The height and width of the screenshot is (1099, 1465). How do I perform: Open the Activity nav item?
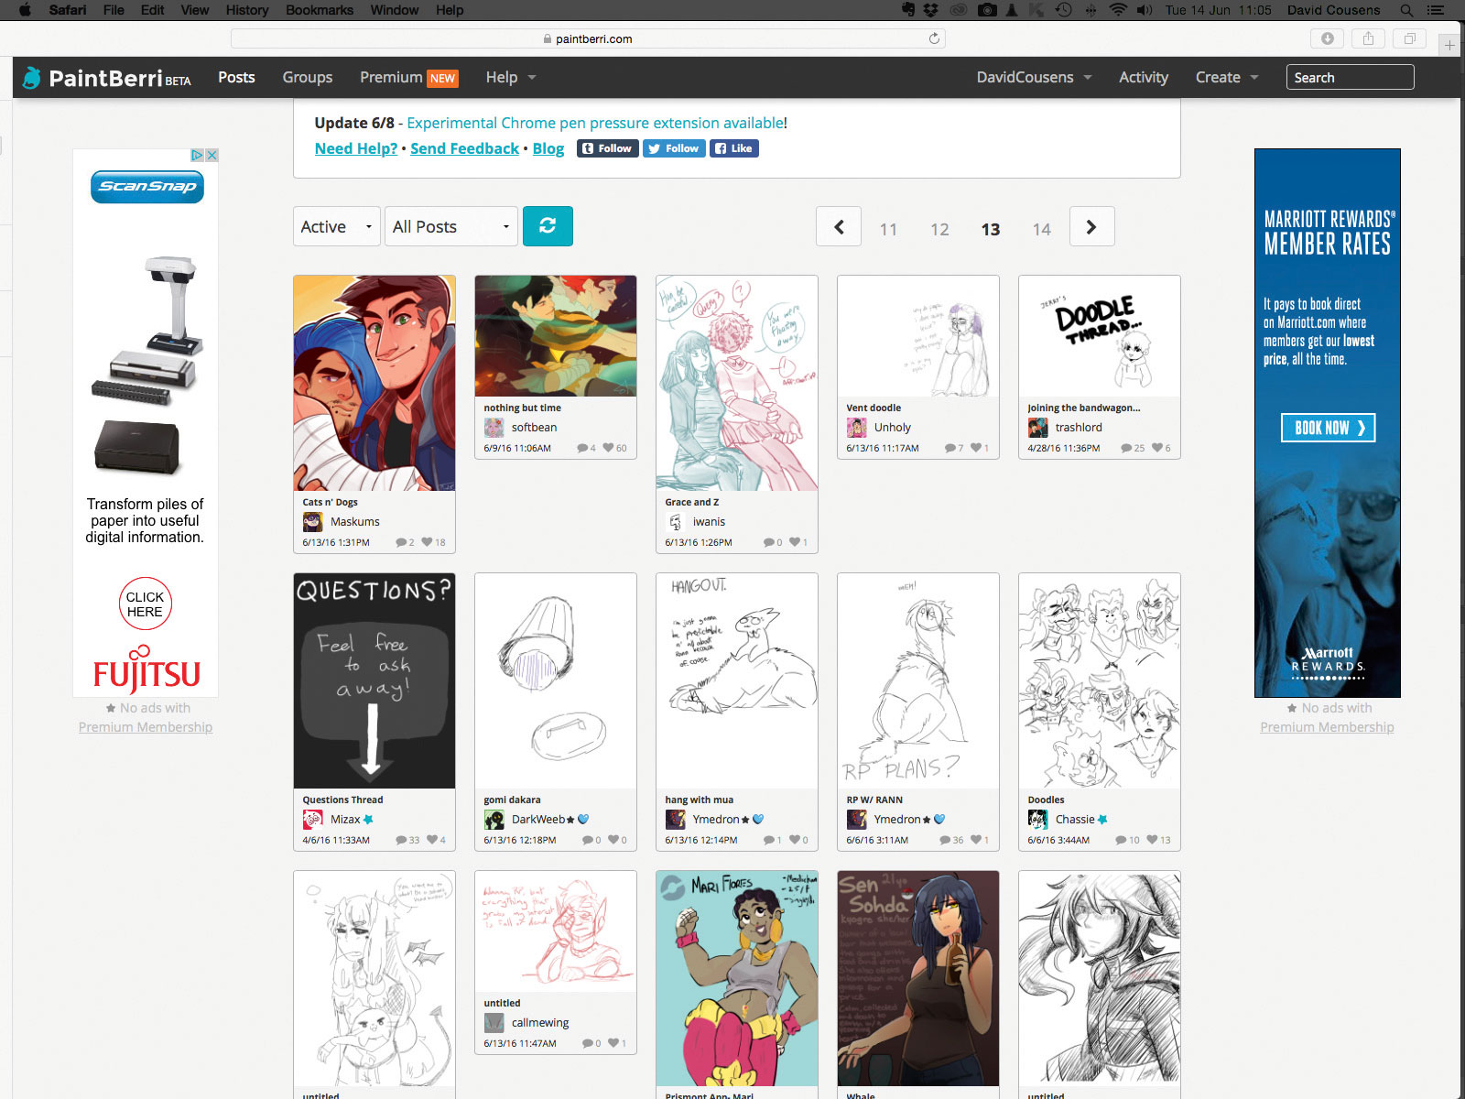pyautogui.click(x=1144, y=78)
